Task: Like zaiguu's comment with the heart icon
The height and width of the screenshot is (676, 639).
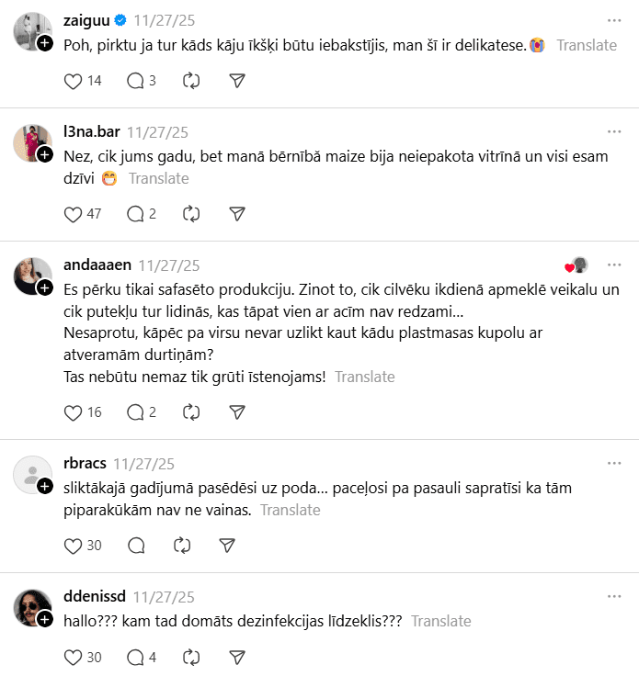Action: point(74,81)
